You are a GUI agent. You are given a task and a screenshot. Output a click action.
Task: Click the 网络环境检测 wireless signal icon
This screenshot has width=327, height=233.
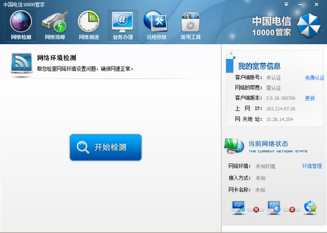(x=21, y=64)
